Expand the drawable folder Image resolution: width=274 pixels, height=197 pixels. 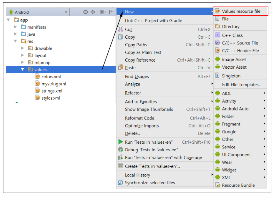coord(22,48)
